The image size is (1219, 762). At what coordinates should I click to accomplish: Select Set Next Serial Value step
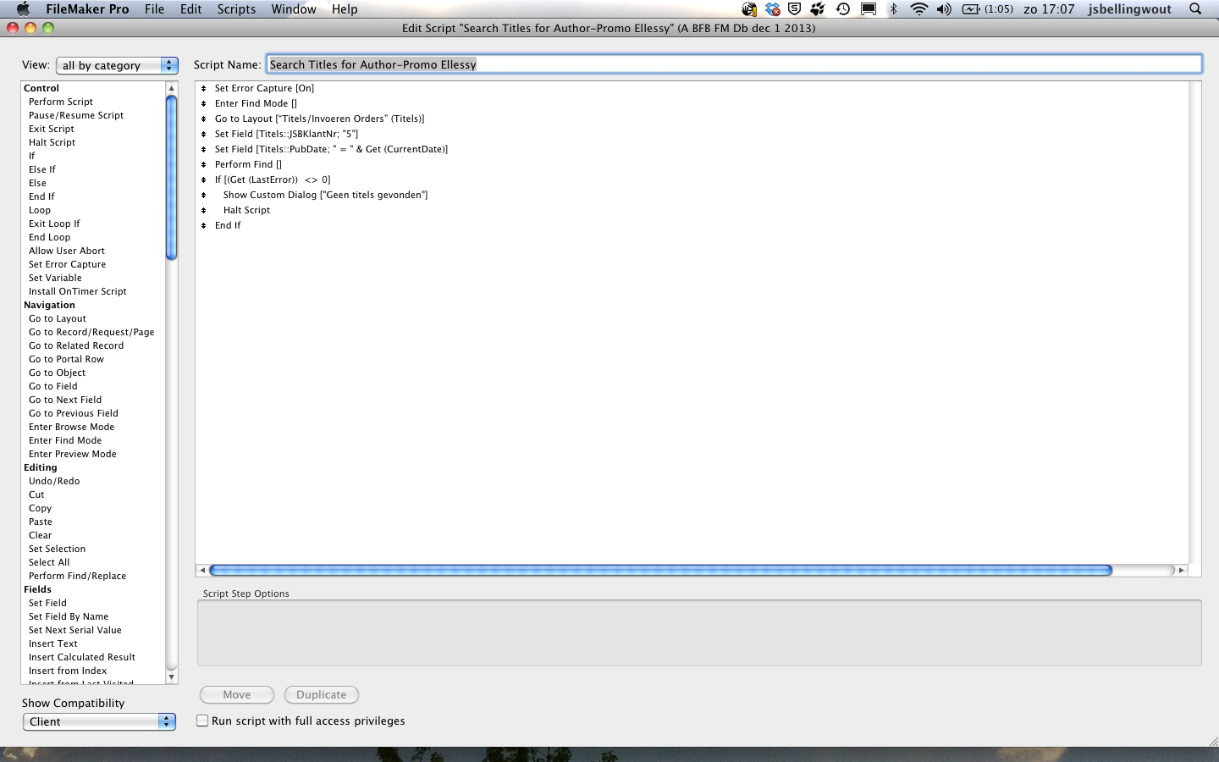pos(75,630)
